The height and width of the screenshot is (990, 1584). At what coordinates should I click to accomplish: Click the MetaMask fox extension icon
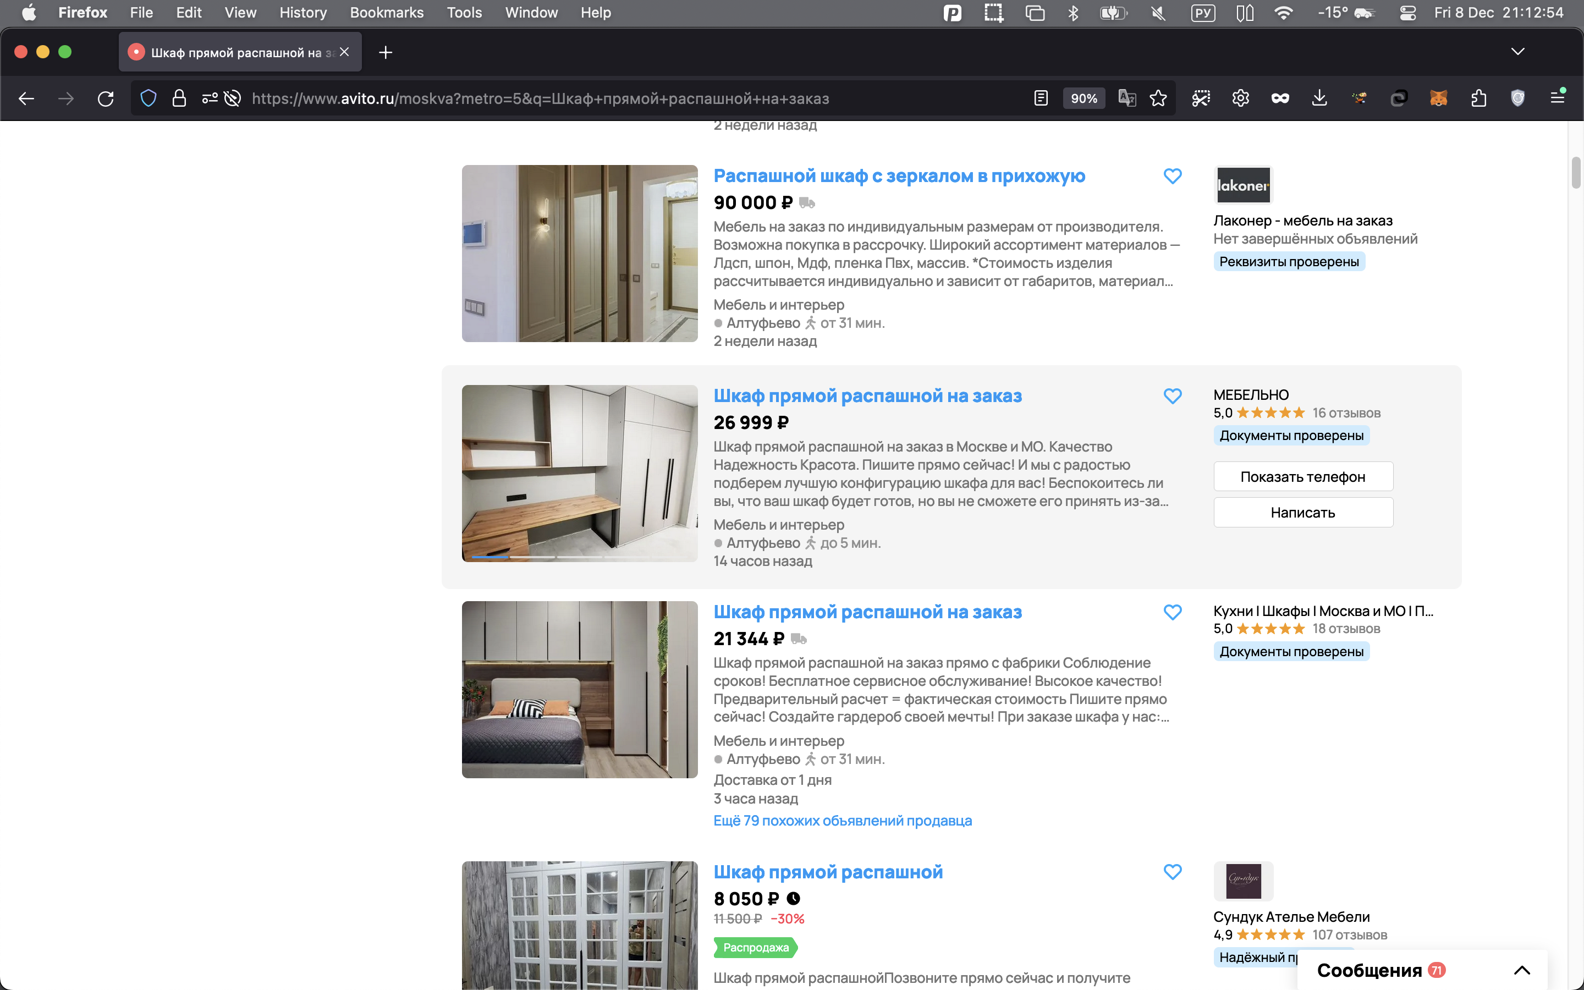coord(1438,99)
